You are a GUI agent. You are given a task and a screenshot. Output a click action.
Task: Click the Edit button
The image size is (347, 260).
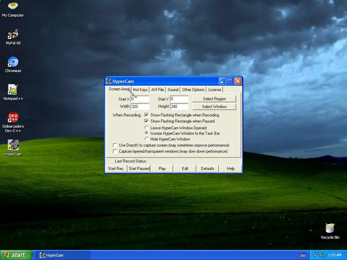(185, 169)
